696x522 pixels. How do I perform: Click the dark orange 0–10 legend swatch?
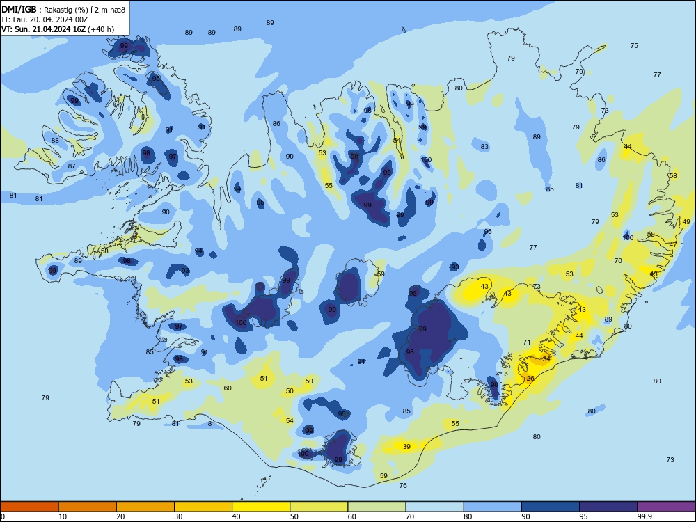pyautogui.click(x=29, y=507)
